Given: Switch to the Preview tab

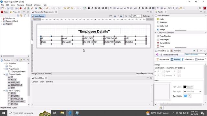Looking at the screenshot, I should (x=48, y=73).
